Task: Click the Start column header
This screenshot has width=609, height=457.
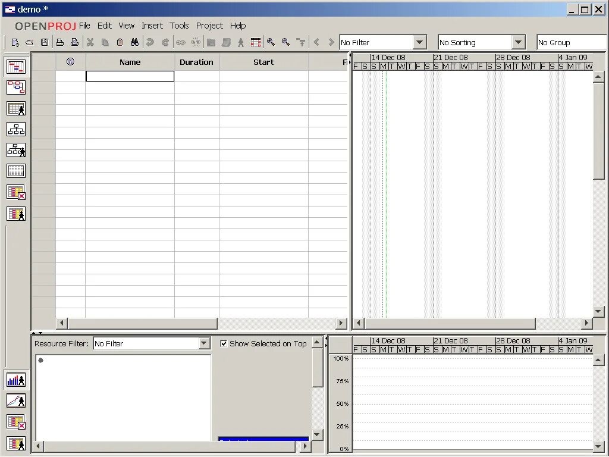Action: [x=263, y=62]
